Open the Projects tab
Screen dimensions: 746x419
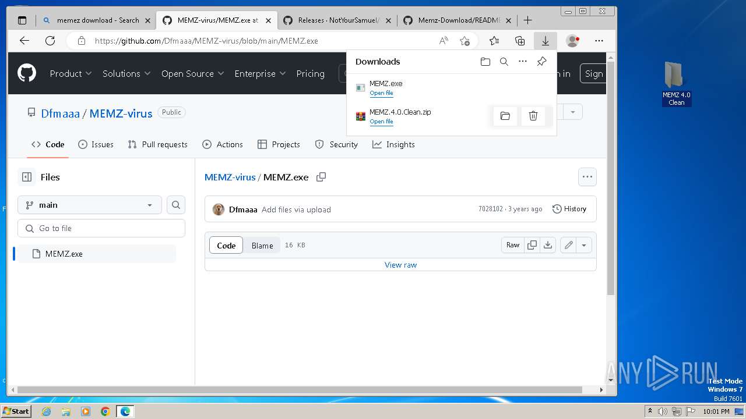279,144
